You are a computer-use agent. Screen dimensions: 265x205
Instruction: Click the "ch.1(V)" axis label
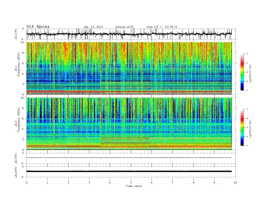(16, 34)
